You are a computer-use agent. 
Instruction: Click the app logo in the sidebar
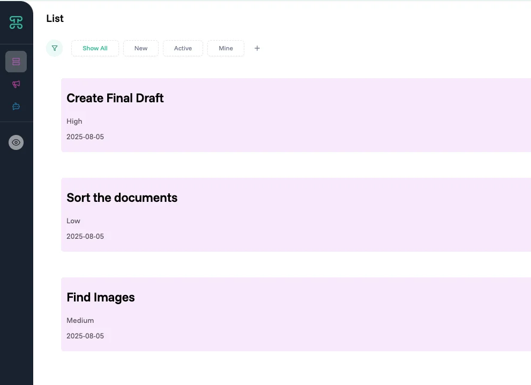click(x=16, y=22)
